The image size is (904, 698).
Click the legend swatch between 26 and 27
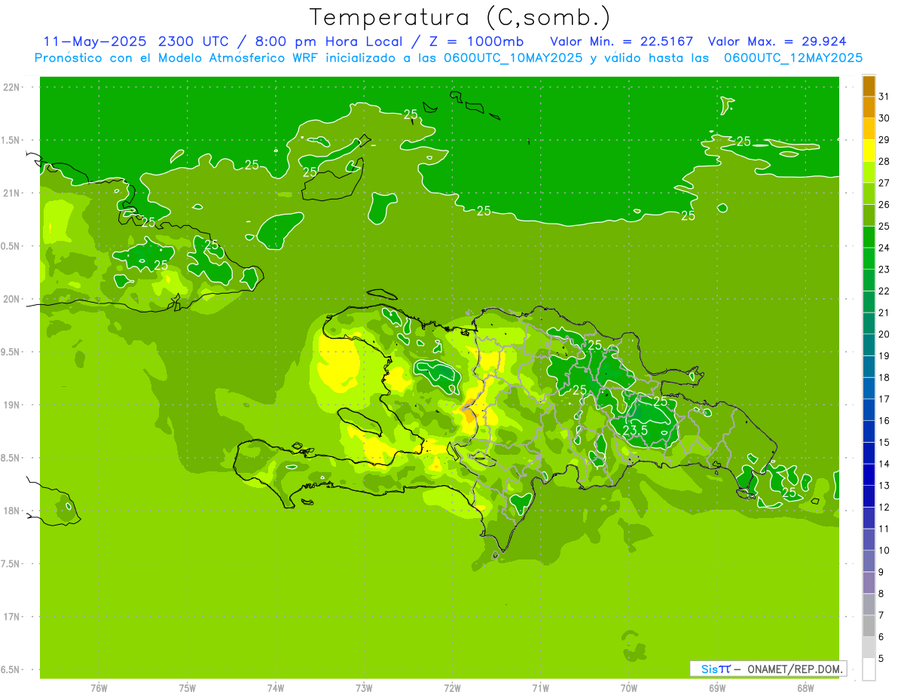pyautogui.click(x=869, y=194)
